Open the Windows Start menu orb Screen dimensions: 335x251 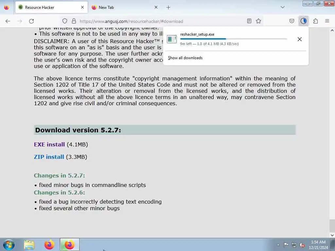pos(9,244)
